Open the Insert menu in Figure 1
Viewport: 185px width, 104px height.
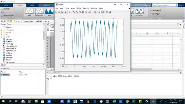(x=73, y=8)
